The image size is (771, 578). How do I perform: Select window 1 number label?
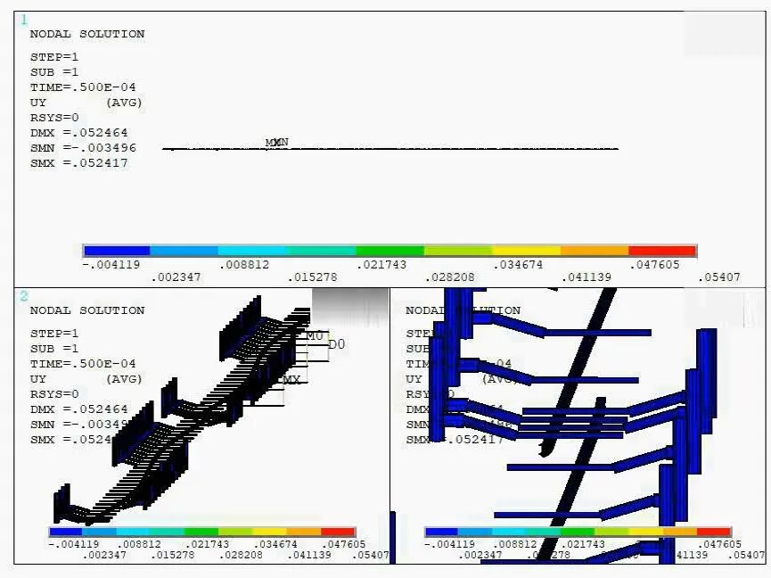point(24,20)
